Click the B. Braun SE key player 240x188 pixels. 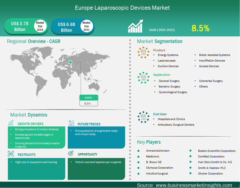pos(154,162)
